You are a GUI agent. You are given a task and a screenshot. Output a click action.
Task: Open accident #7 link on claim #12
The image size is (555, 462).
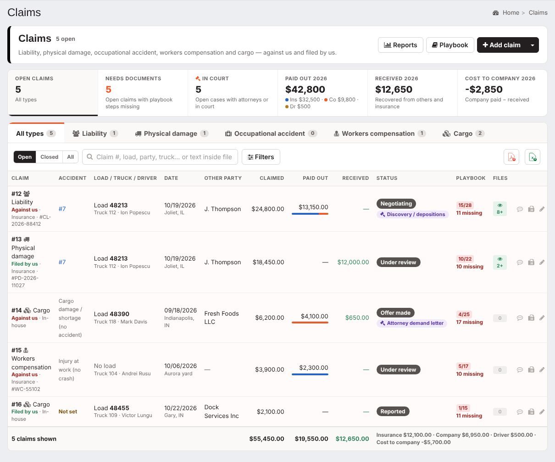pyautogui.click(x=62, y=209)
